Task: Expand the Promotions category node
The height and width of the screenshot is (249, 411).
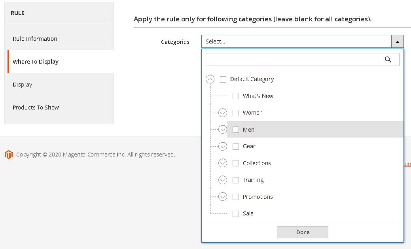Action: coord(223,197)
